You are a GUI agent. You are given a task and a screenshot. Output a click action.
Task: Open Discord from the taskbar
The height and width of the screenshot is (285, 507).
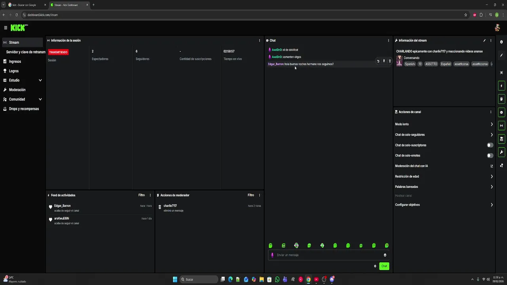(332, 279)
